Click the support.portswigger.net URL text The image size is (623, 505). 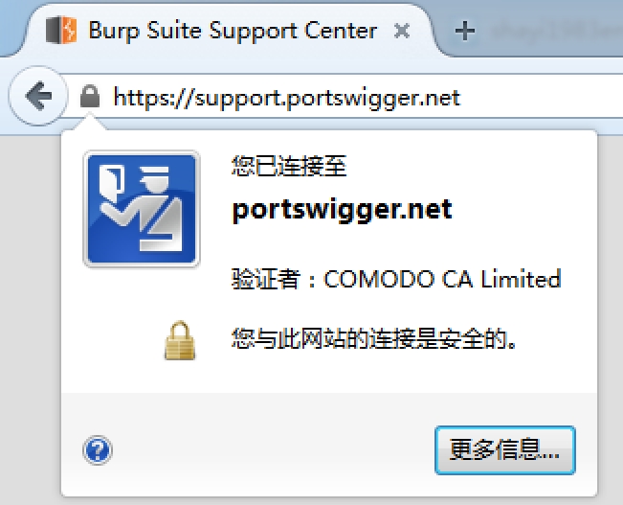pos(286,98)
